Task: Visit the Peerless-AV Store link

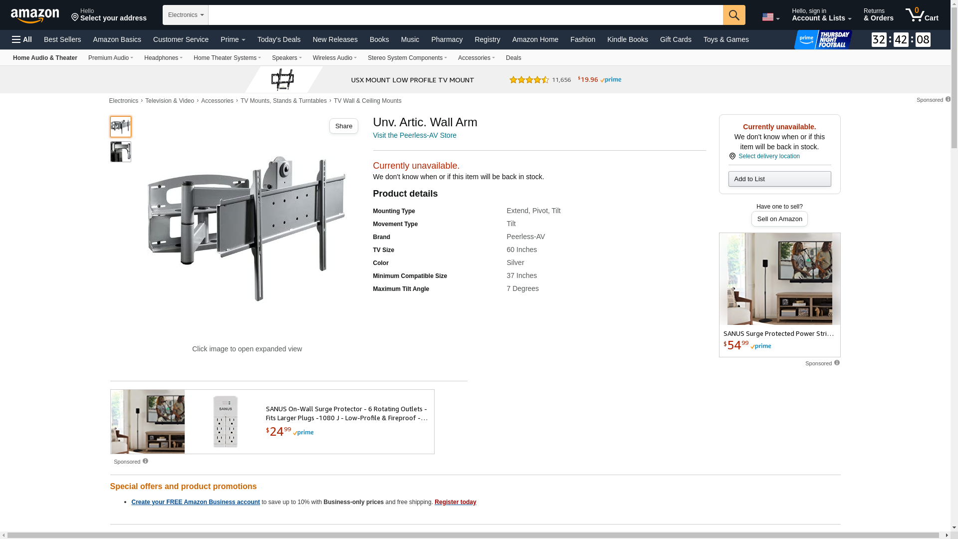Action: coord(414,135)
